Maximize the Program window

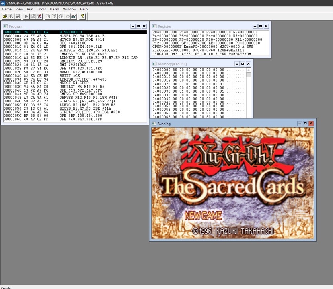point(138,26)
